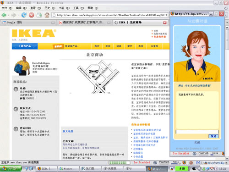Open the 文件 (F) menu
Screen dimensions: 229x172
7,8
